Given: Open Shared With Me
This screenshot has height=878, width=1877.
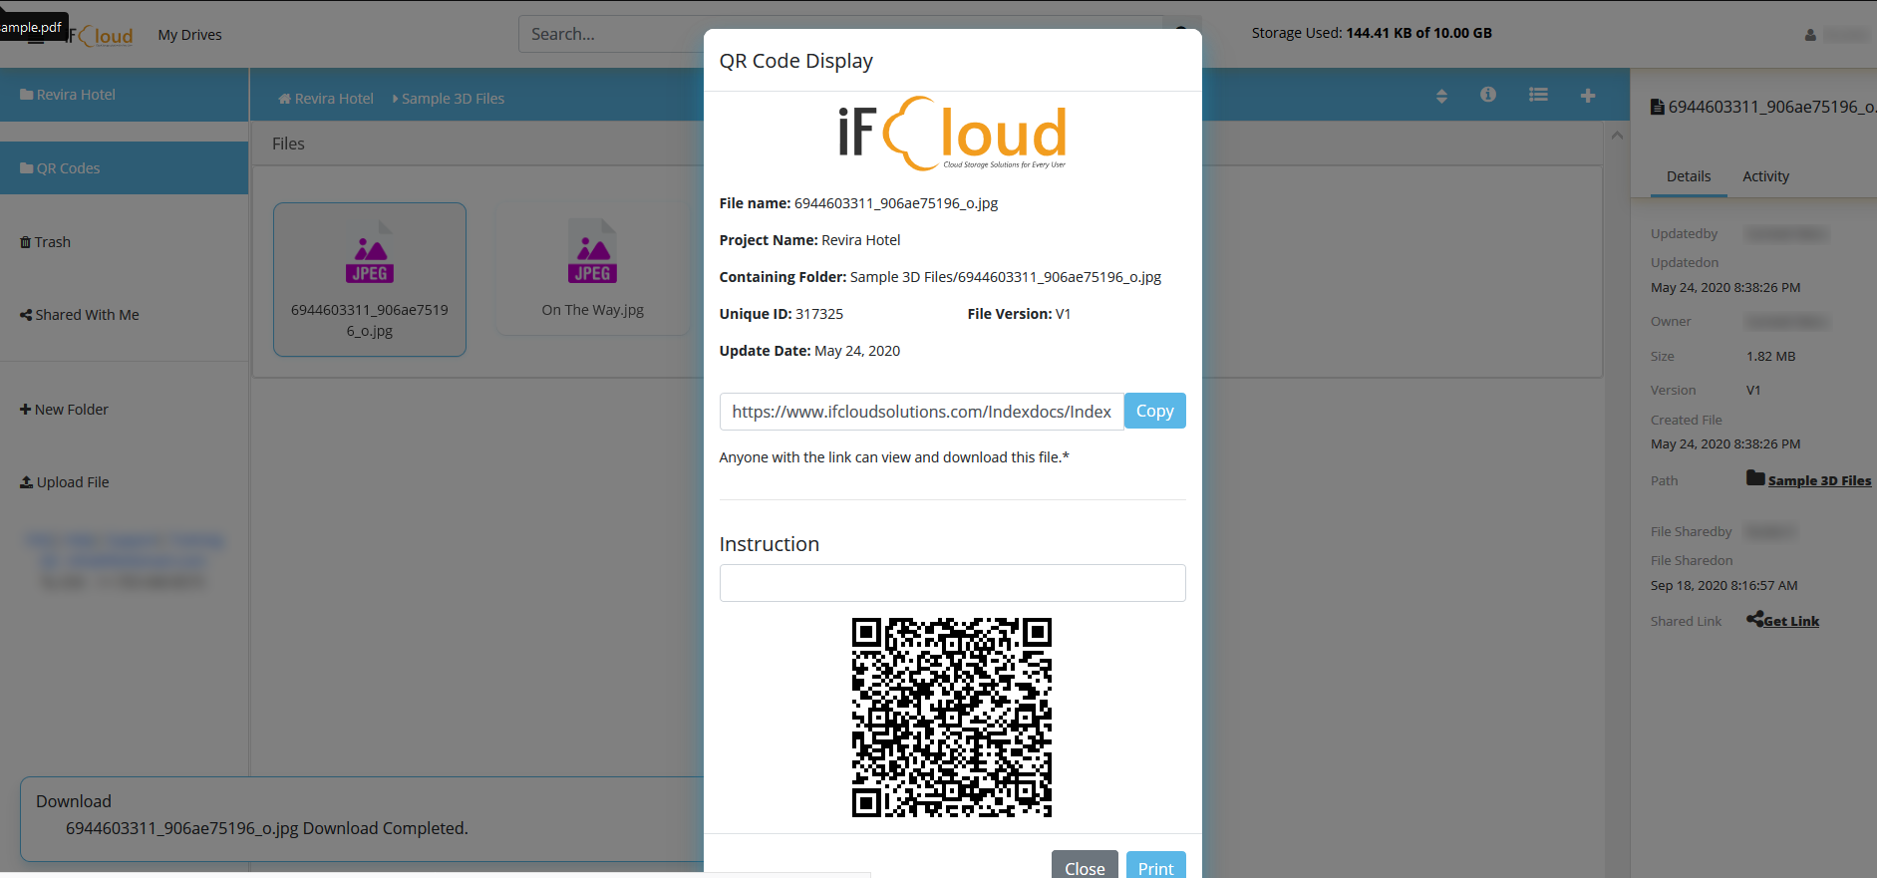Looking at the screenshot, I should 80,315.
